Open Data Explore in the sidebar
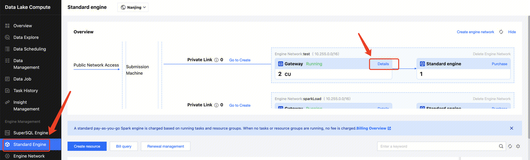Screen dimensions: 530x160 point(26,37)
